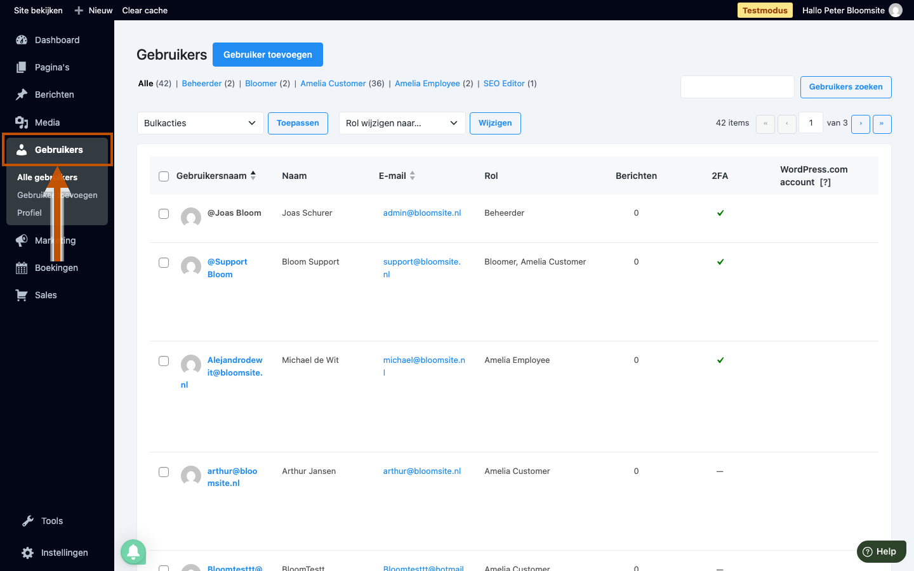Click the Wijzigen button
The width and height of the screenshot is (914, 571).
tap(495, 123)
